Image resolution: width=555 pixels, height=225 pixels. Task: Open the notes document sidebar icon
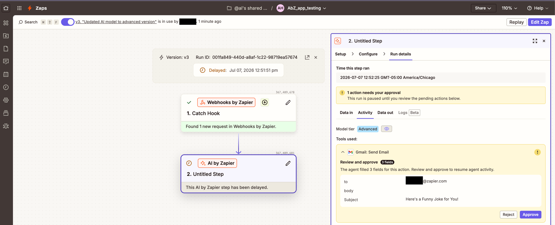(6, 49)
